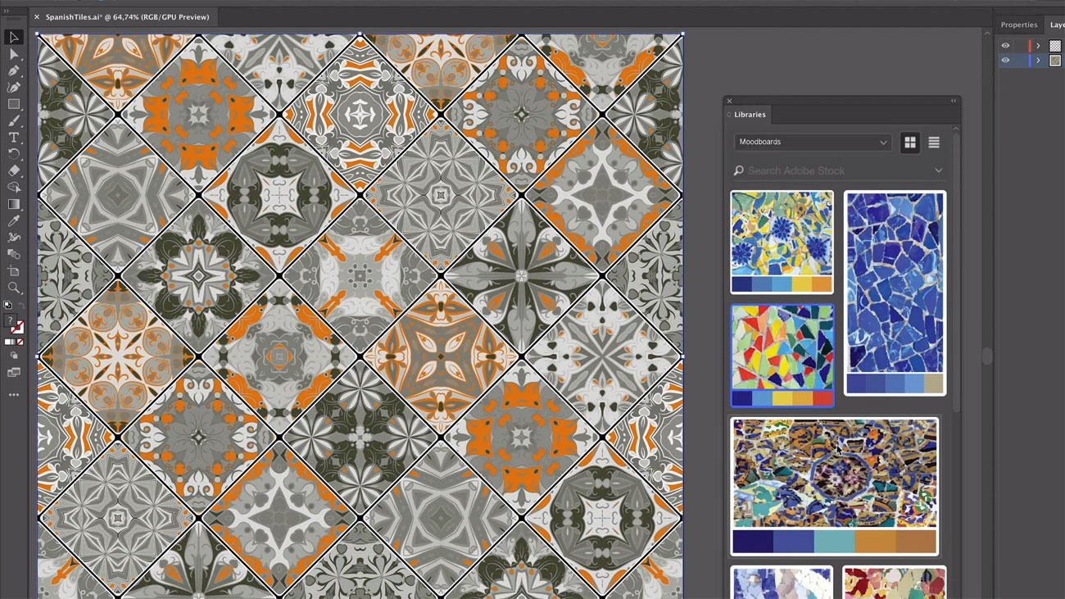The image size is (1065, 599).
Task: Close the Libraries panel
Action: (729, 101)
